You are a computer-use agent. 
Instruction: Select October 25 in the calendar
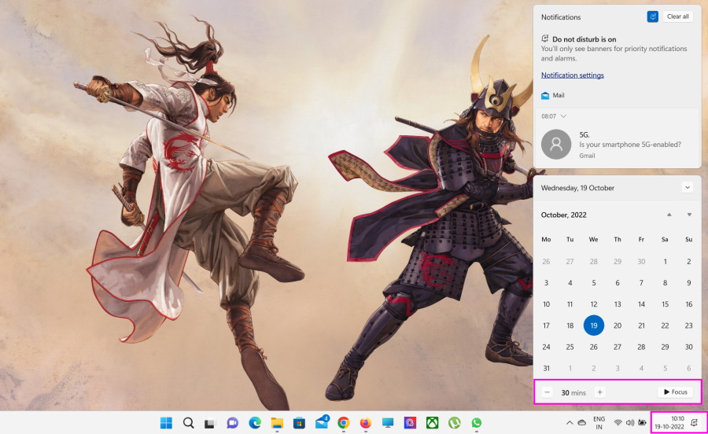[570, 347]
